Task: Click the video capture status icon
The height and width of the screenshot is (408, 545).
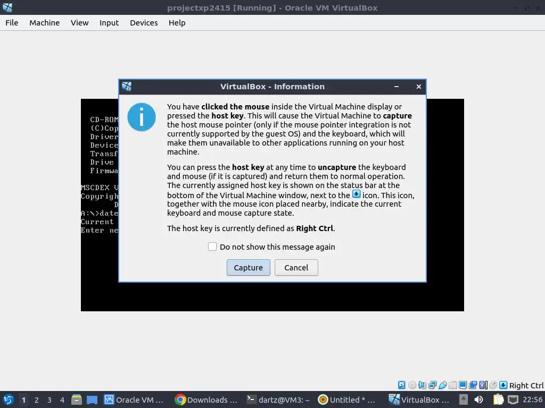Action: coord(473,385)
